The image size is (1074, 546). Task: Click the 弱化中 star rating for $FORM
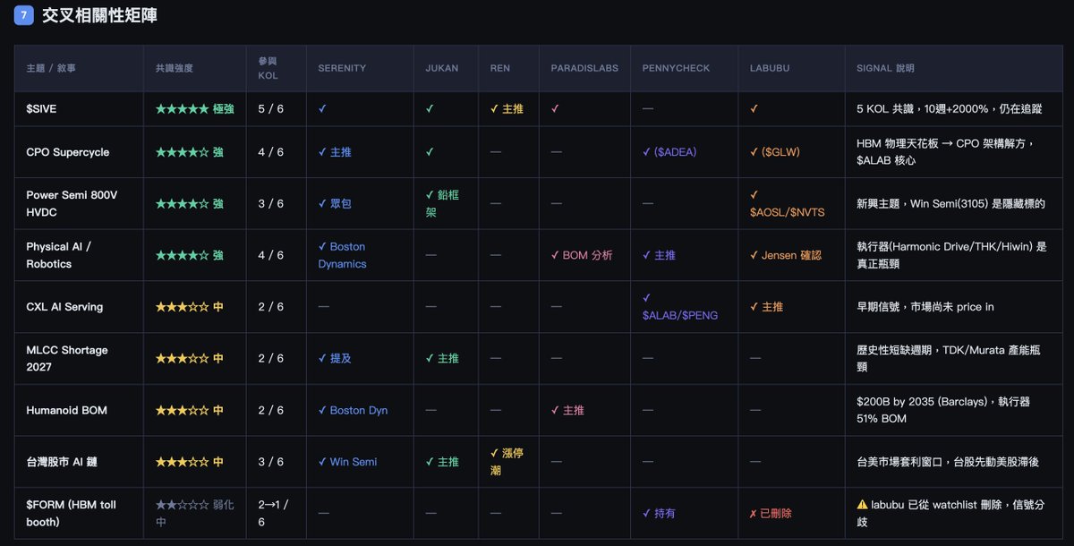[x=194, y=513]
